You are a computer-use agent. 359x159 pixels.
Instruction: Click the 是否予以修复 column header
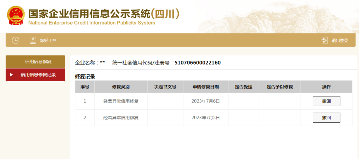280,87
